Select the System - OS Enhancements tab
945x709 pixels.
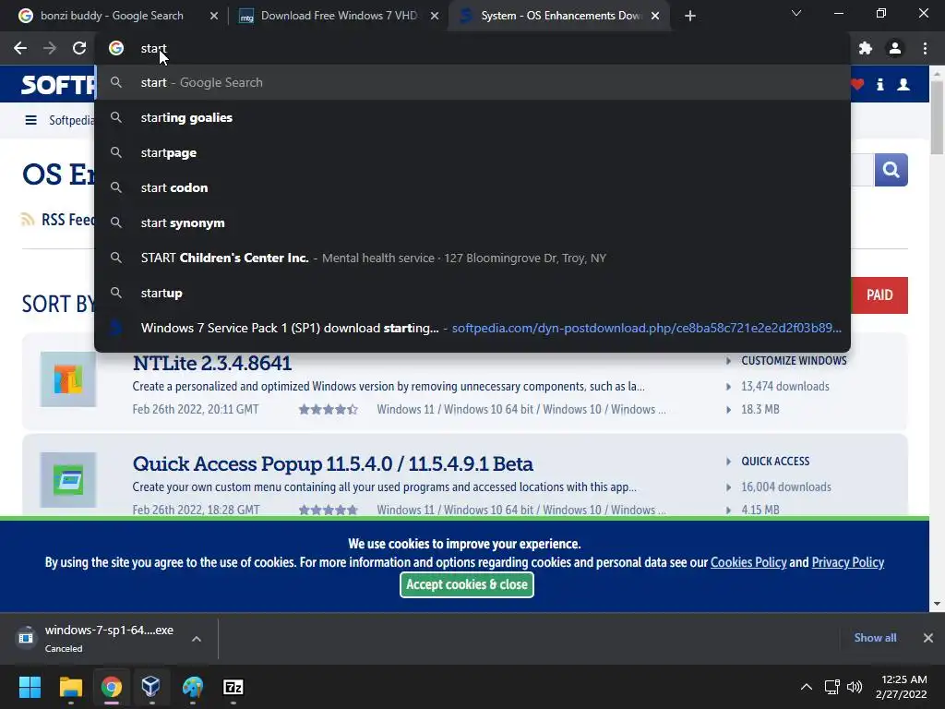coord(560,16)
